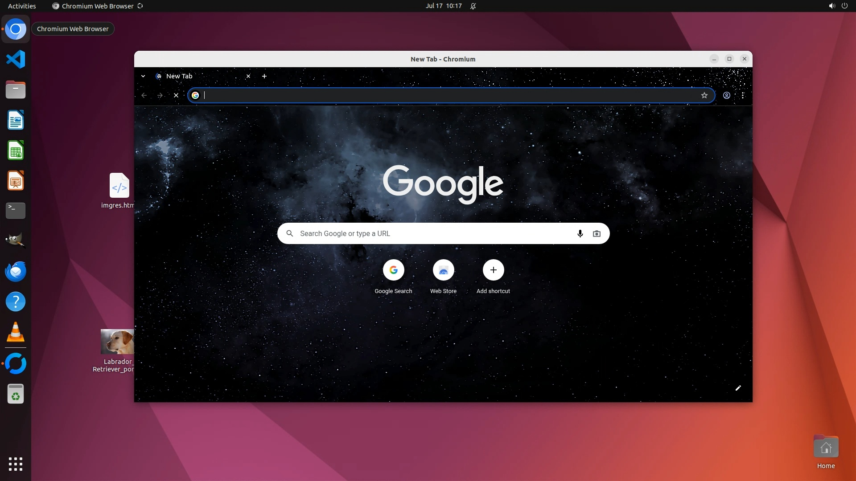Click the search by image camera icon
856x481 pixels.
597,233
